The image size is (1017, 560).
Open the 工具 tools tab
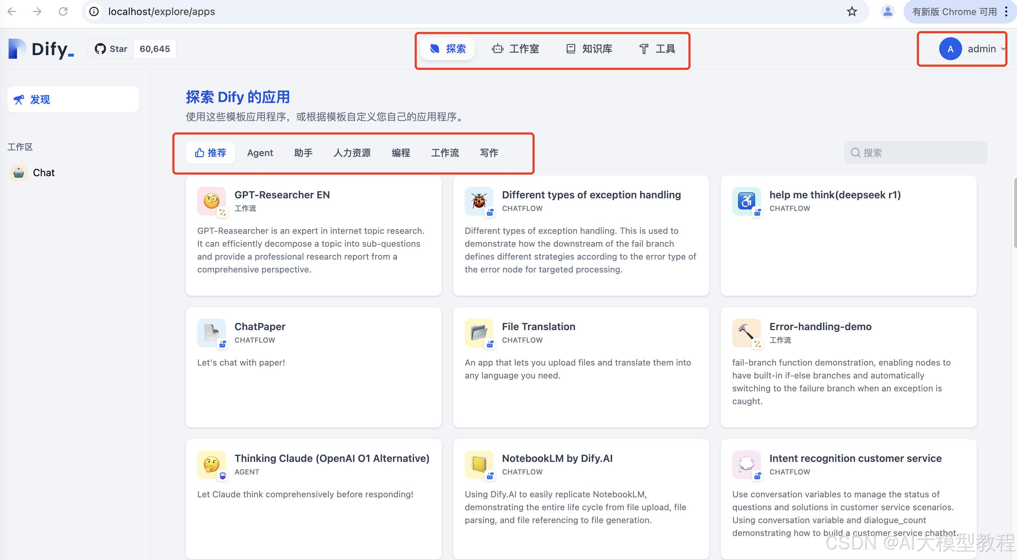657,49
